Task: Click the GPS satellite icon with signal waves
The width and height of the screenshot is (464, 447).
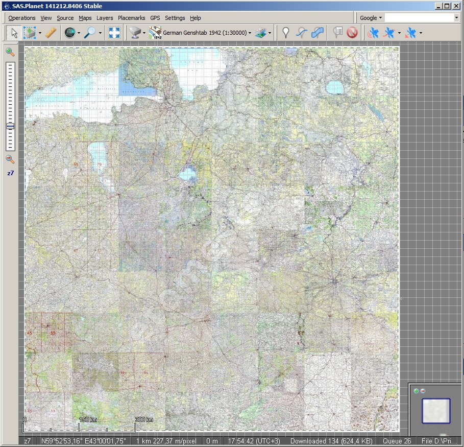Action: click(x=373, y=33)
